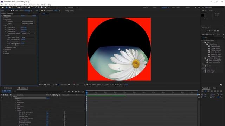Viewport: 225px width, 126px height.
Task: Click Reset link for effect in timeline
Action: tap(48, 98)
